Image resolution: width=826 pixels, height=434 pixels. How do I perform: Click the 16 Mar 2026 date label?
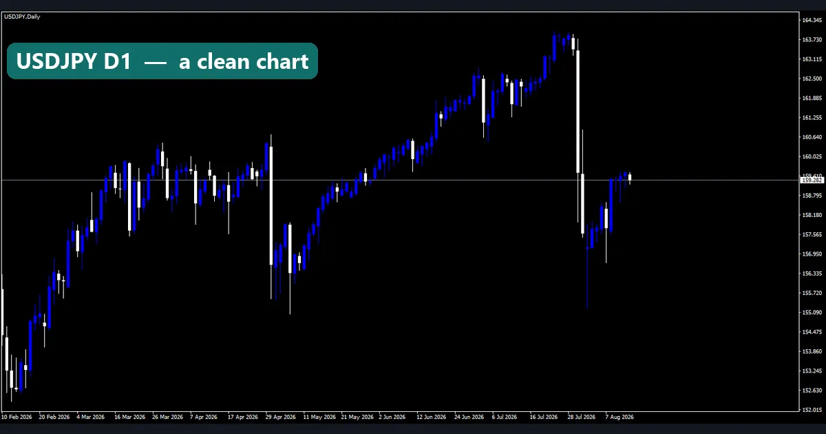(x=130, y=417)
